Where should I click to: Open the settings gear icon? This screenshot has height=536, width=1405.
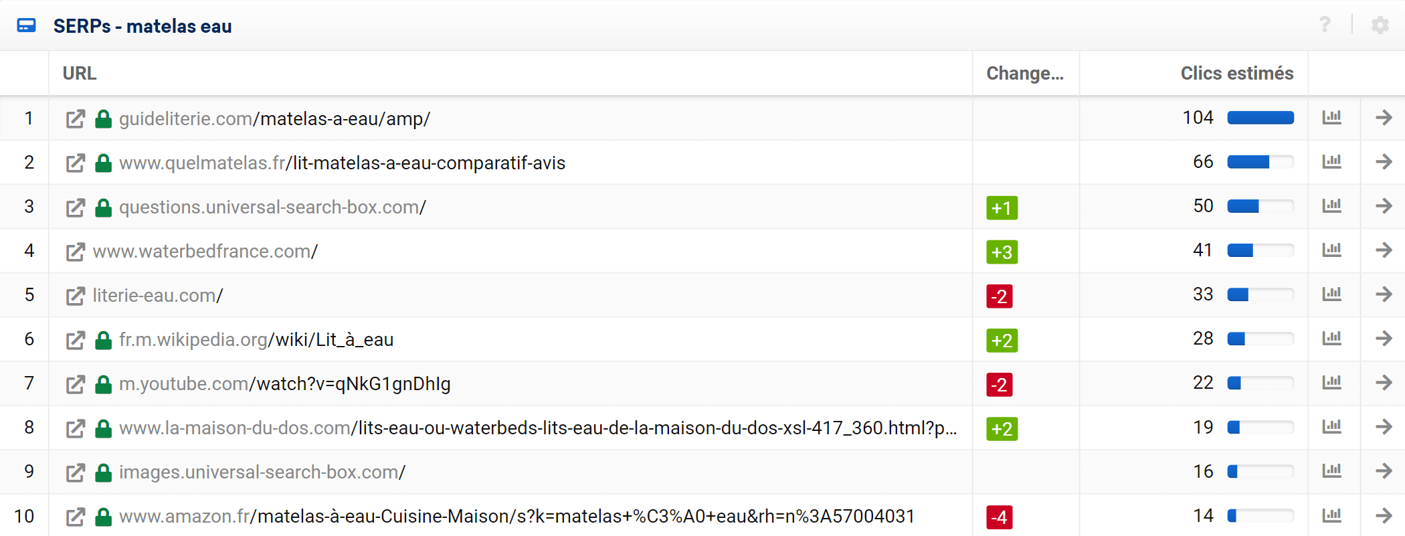pyautogui.click(x=1380, y=25)
